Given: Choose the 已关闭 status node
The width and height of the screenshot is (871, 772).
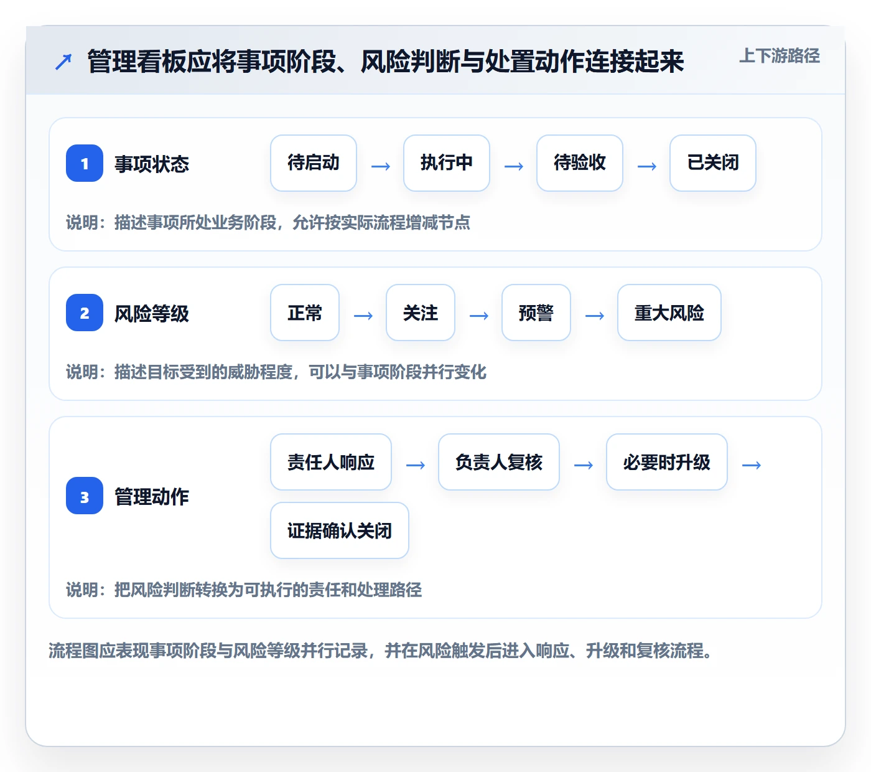Looking at the screenshot, I should pos(713,163).
